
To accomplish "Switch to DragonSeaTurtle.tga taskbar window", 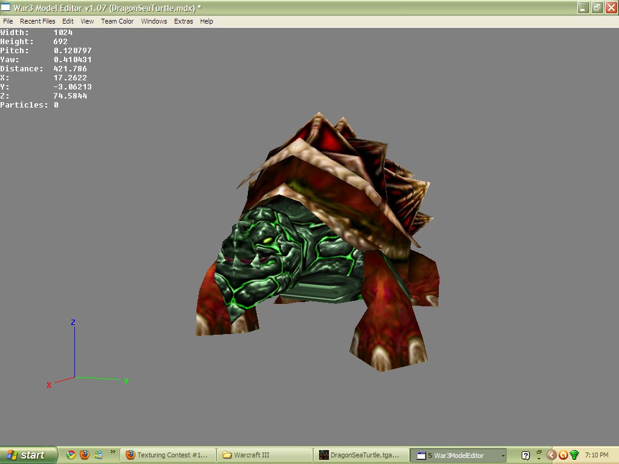I will point(361,455).
